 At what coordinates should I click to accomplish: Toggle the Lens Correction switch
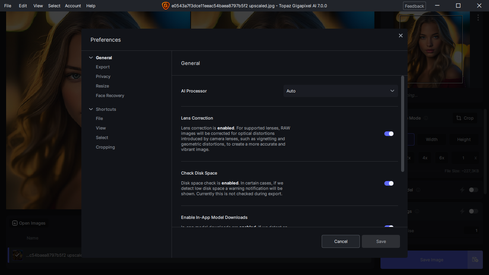point(389,134)
